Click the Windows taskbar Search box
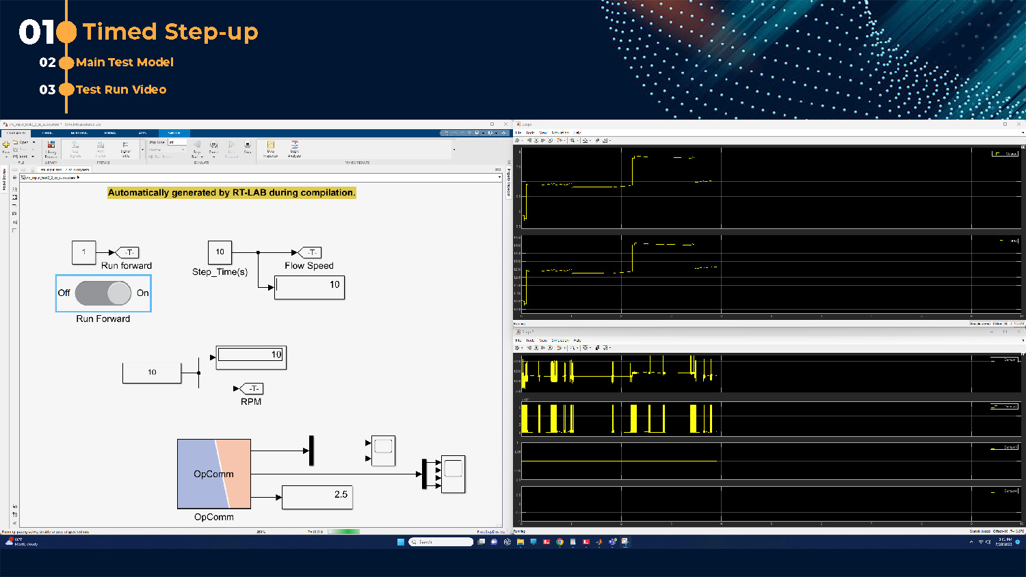The height and width of the screenshot is (577, 1026). pos(441,542)
